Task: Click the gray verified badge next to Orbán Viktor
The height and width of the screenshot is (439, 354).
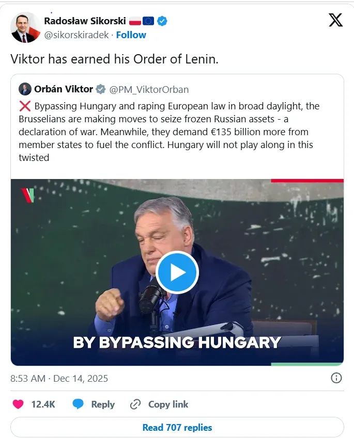Action: point(101,89)
